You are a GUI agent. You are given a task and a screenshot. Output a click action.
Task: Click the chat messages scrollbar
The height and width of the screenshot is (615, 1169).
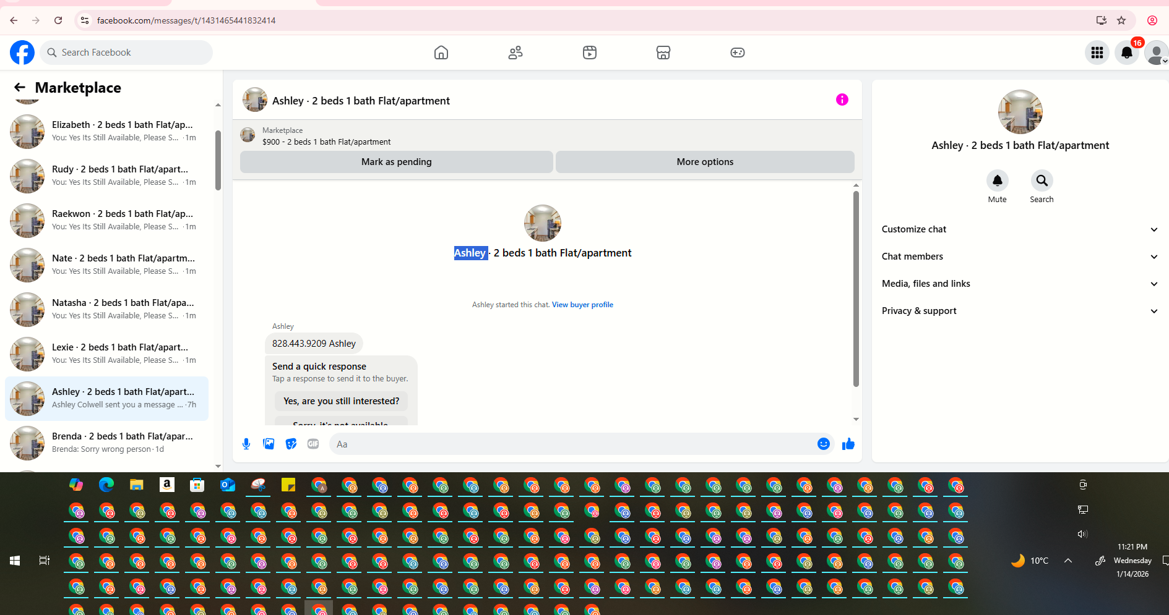856,288
